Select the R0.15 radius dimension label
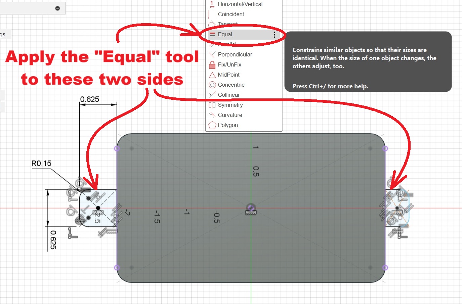The image size is (462, 304). 41,164
